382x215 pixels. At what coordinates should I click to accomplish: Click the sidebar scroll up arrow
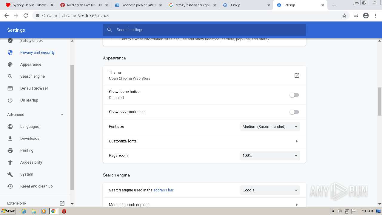72,41
